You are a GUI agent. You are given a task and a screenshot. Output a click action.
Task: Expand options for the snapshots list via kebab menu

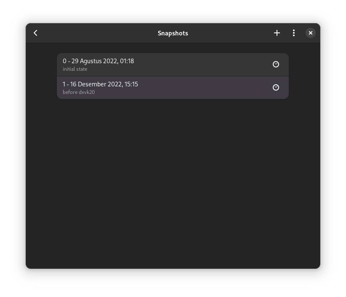pos(294,33)
